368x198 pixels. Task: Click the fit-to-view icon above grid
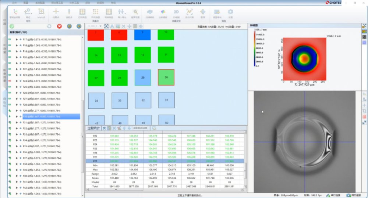point(106,26)
